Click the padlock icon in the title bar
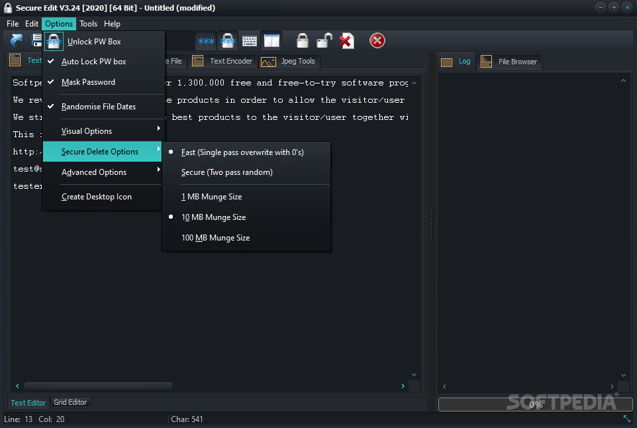 (x=8, y=8)
